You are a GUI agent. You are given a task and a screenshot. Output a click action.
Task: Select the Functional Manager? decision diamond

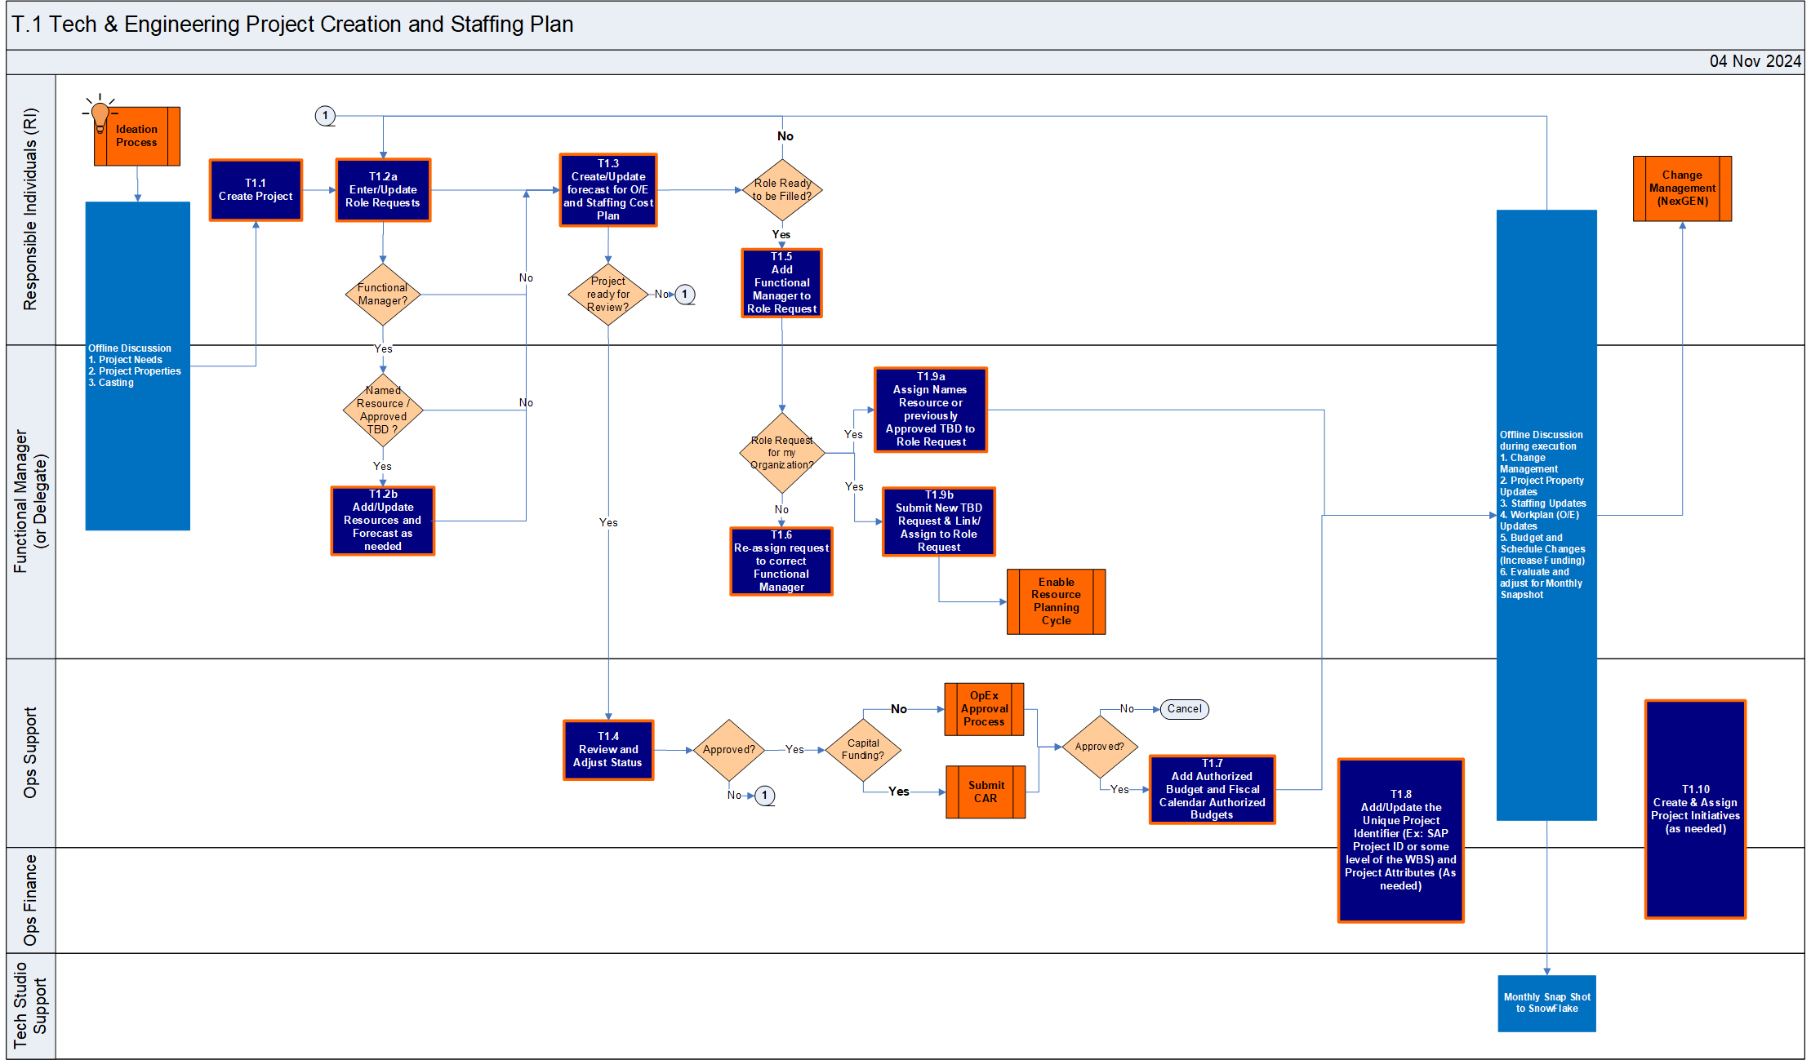382,295
